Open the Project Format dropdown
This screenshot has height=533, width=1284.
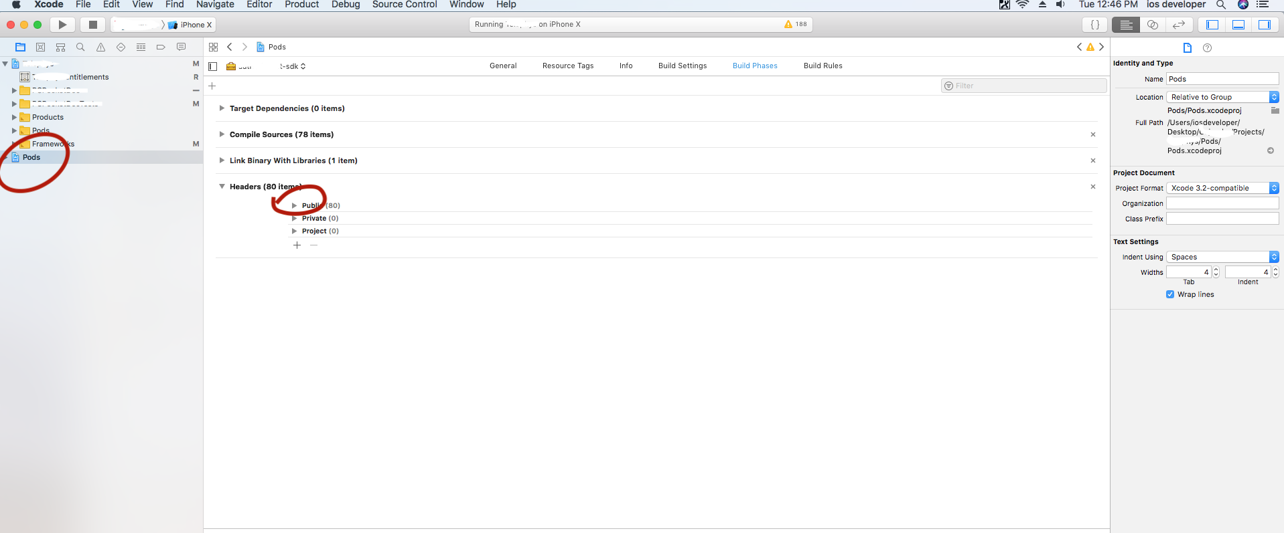[1222, 188]
